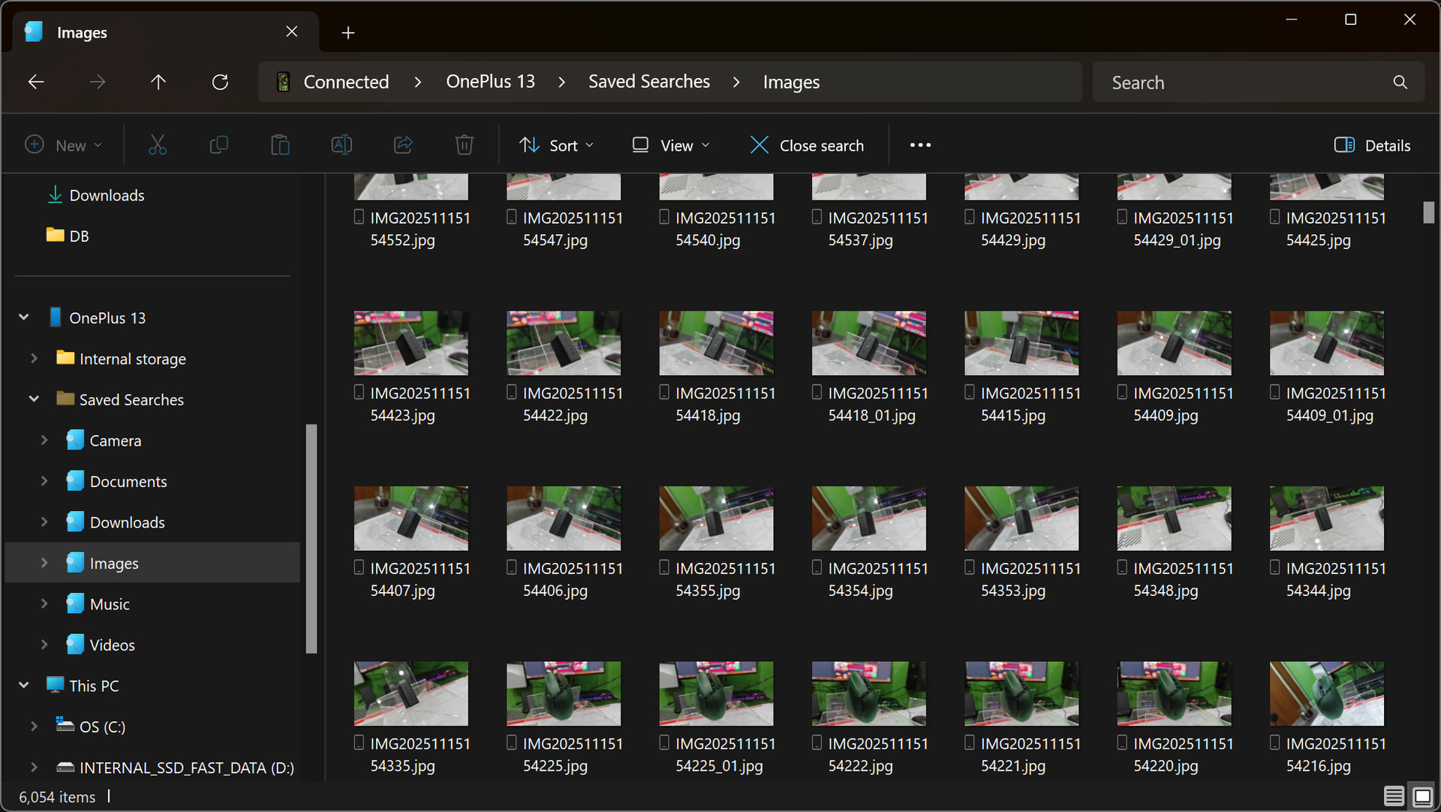The height and width of the screenshot is (812, 1441).
Task: Tick checkbox beside IMG20251115154423.jpg
Action: click(x=359, y=392)
